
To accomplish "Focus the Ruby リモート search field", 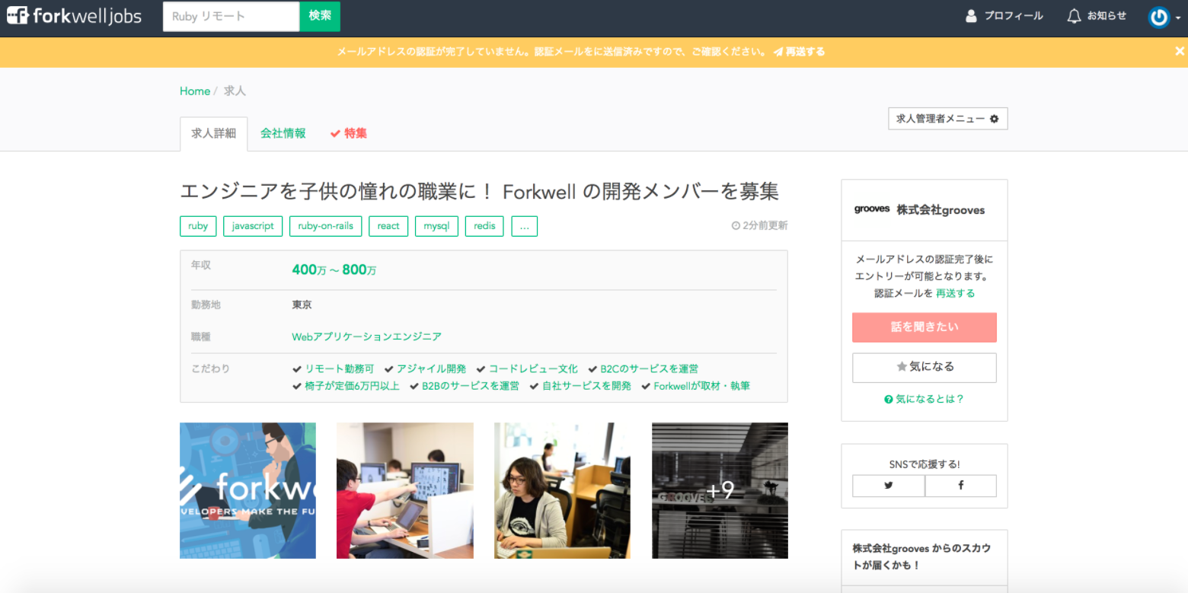I will click(x=231, y=16).
